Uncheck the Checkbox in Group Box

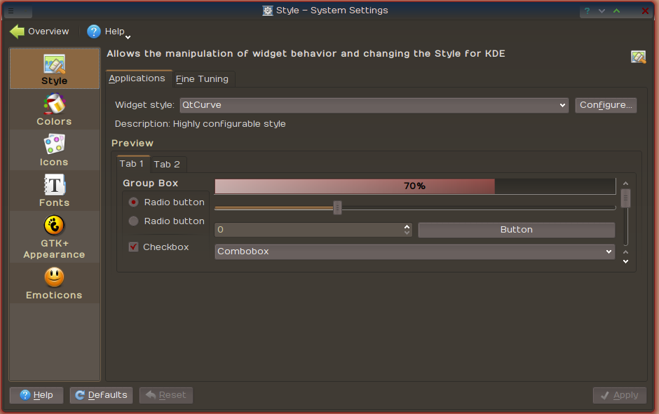pos(134,247)
